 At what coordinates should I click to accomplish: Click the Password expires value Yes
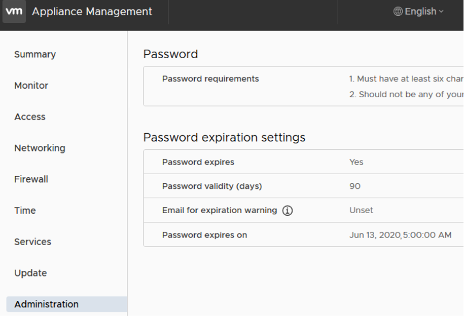(x=356, y=162)
